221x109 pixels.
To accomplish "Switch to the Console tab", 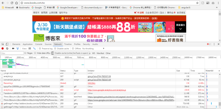I will point(39,44).
